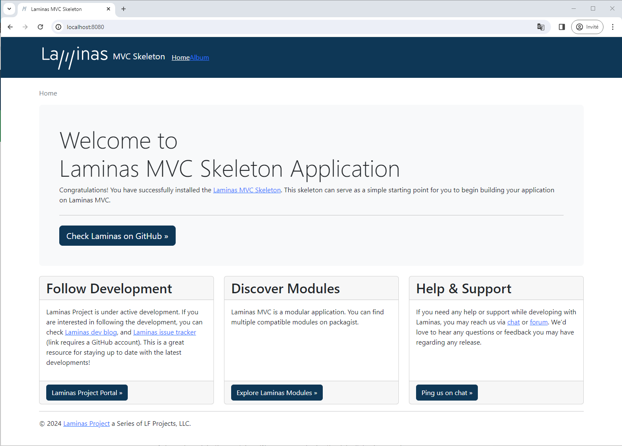Click the Laminas Project footer link
The height and width of the screenshot is (446, 622).
[x=86, y=423]
